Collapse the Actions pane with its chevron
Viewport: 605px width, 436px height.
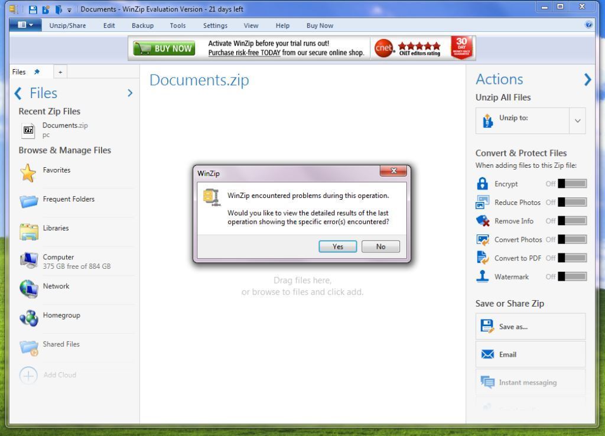587,80
